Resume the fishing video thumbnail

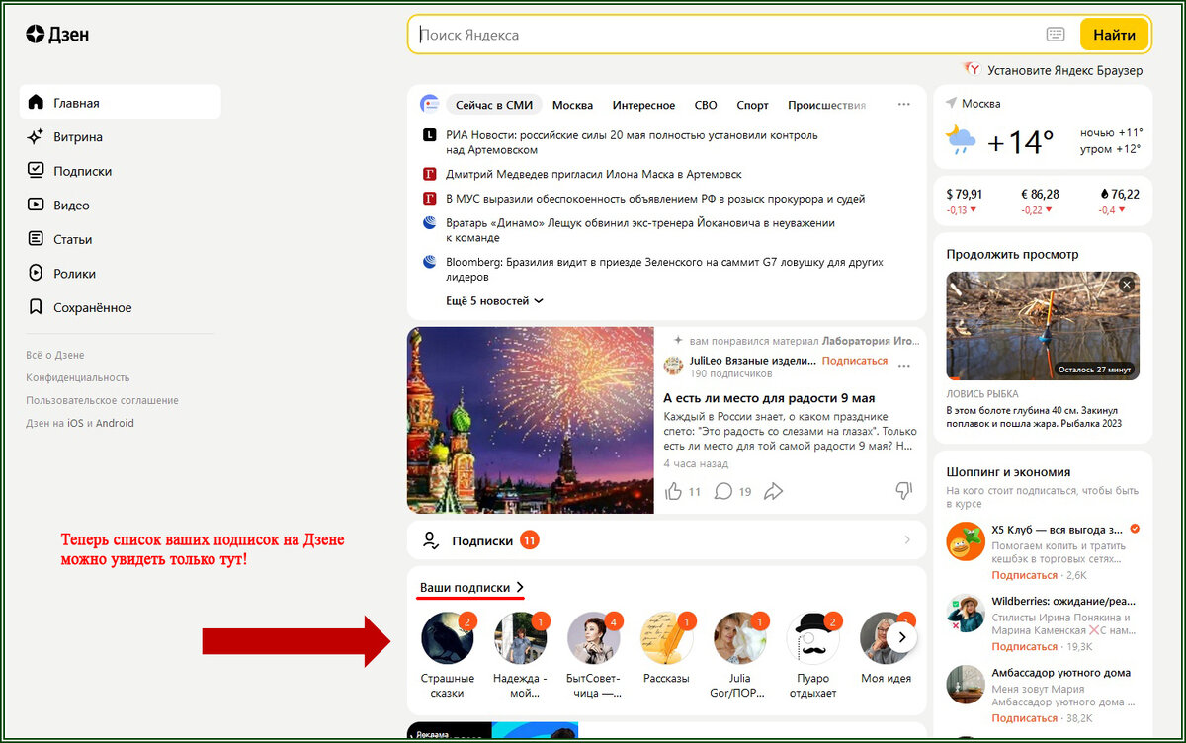1043,326
